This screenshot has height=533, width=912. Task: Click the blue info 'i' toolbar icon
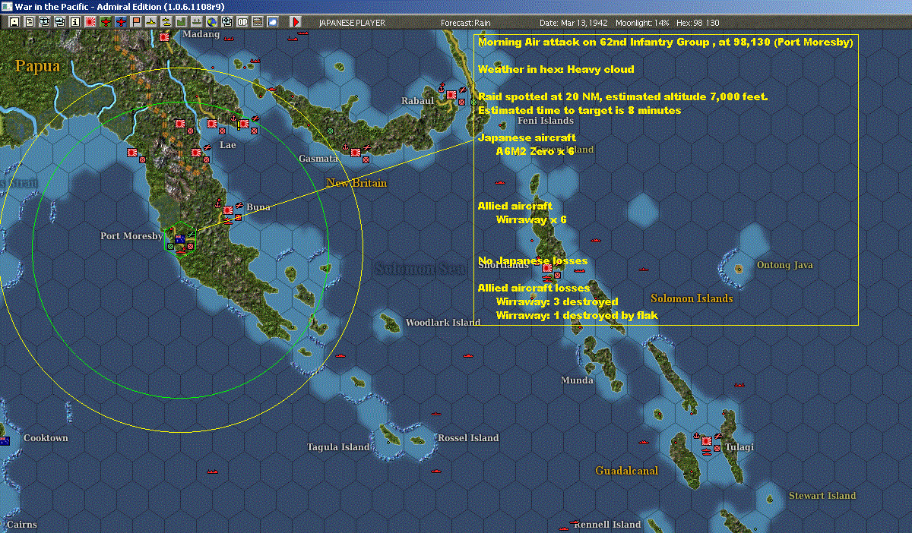point(74,22)
